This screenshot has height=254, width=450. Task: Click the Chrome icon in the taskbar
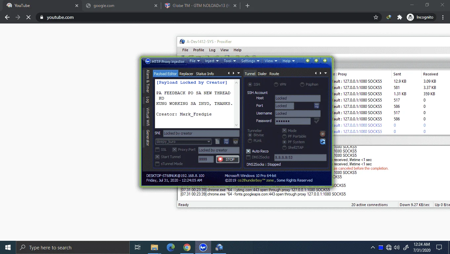tap(187, 247)
